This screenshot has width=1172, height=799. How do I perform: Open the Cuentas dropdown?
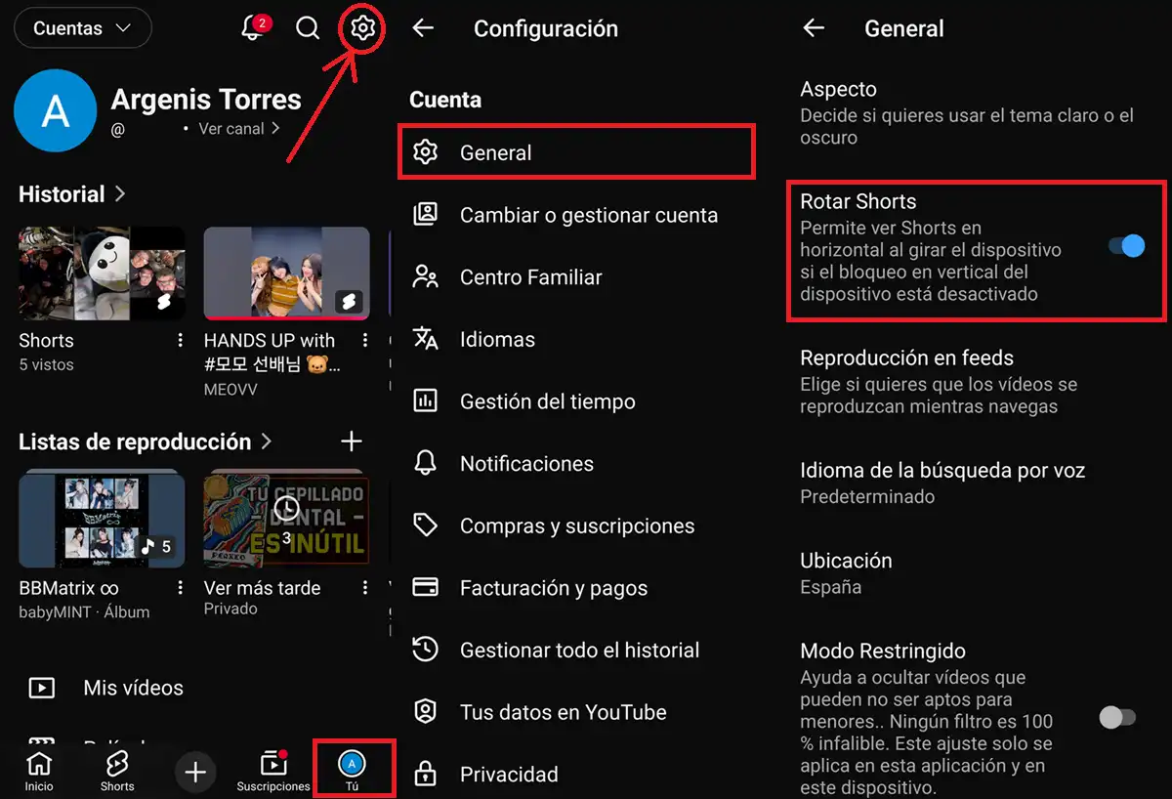tap(82, 28)
